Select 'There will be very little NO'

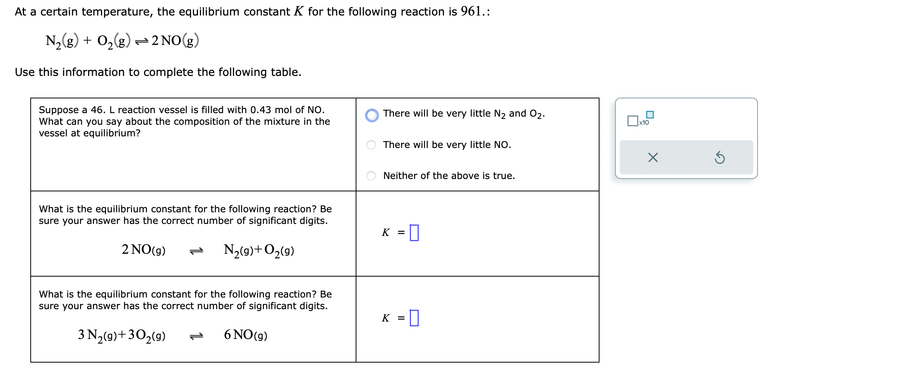371,144
